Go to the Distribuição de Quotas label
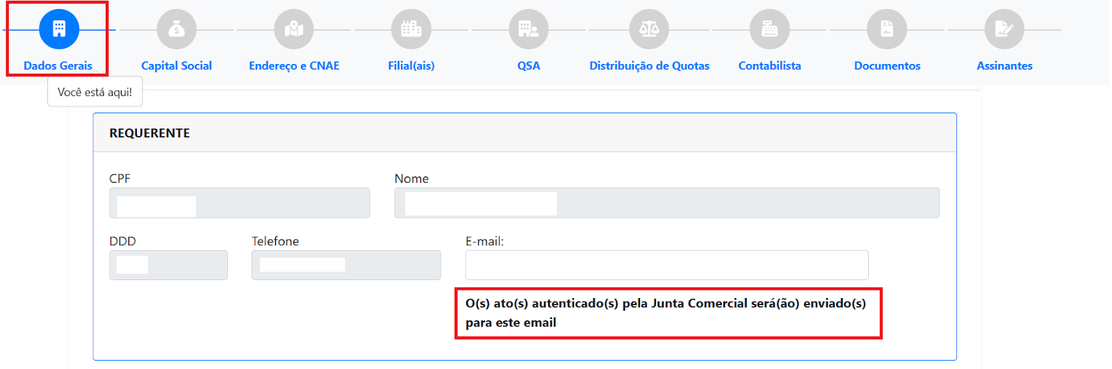Image resolution: width=1112 pixels, height=369 pixels. tap(649, 65)
